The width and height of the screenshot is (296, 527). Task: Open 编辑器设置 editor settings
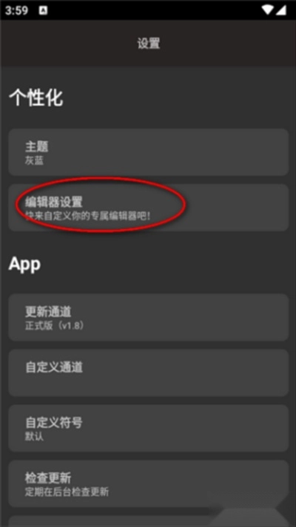[x=148, y=208]
